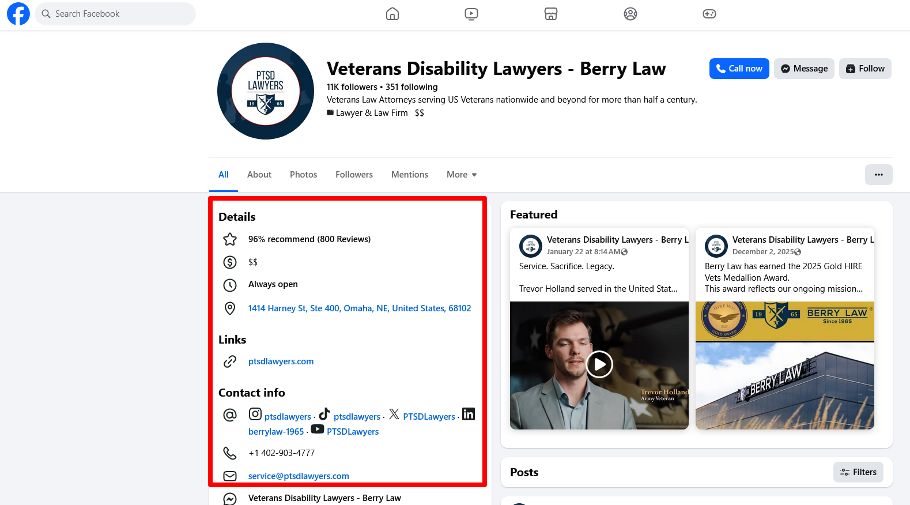This screenshot has height=505, width=910.
Task: Open the YouTube PTSDLawyers link
Action: pos(353,432)
